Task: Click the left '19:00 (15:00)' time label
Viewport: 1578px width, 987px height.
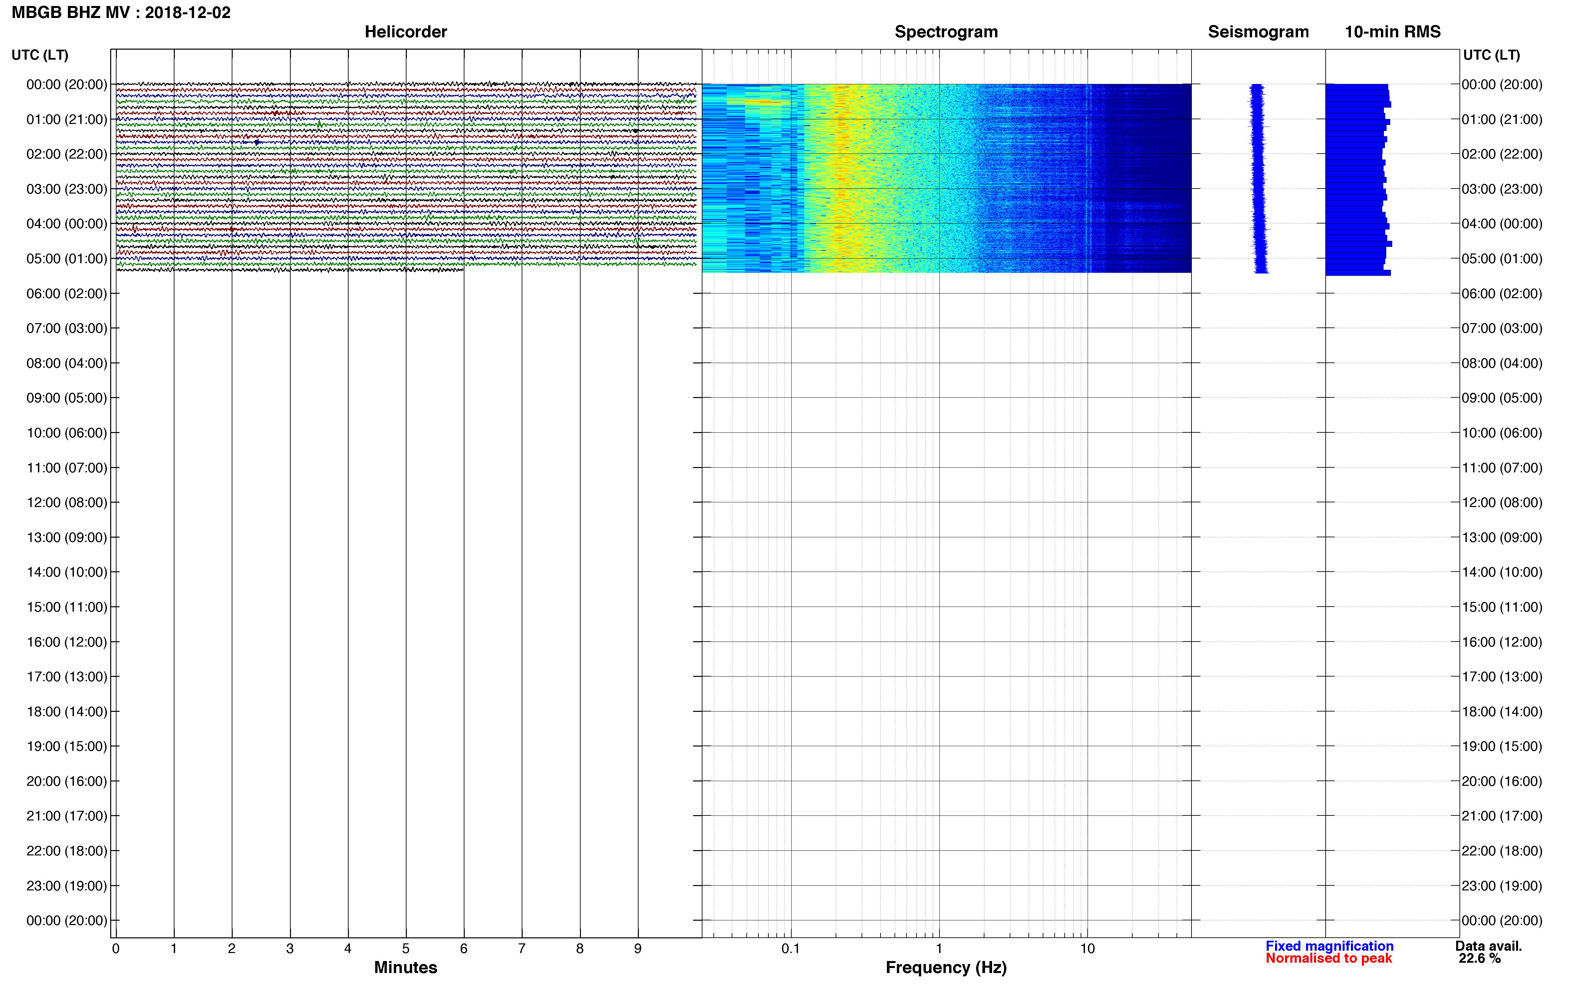Action: click(x=67, y=746)
